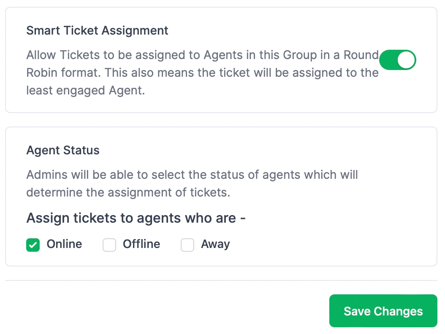The height and width of the screenshot is (334, 445).
Task: Toggle the Smart Ticket Assignment switch
Action: pos(397,59)
